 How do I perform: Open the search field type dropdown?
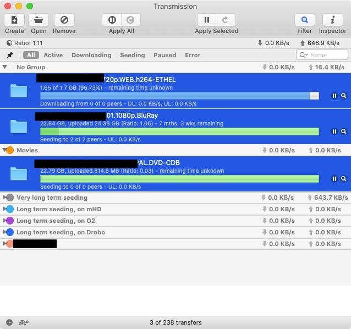click(x=304, y=55)
